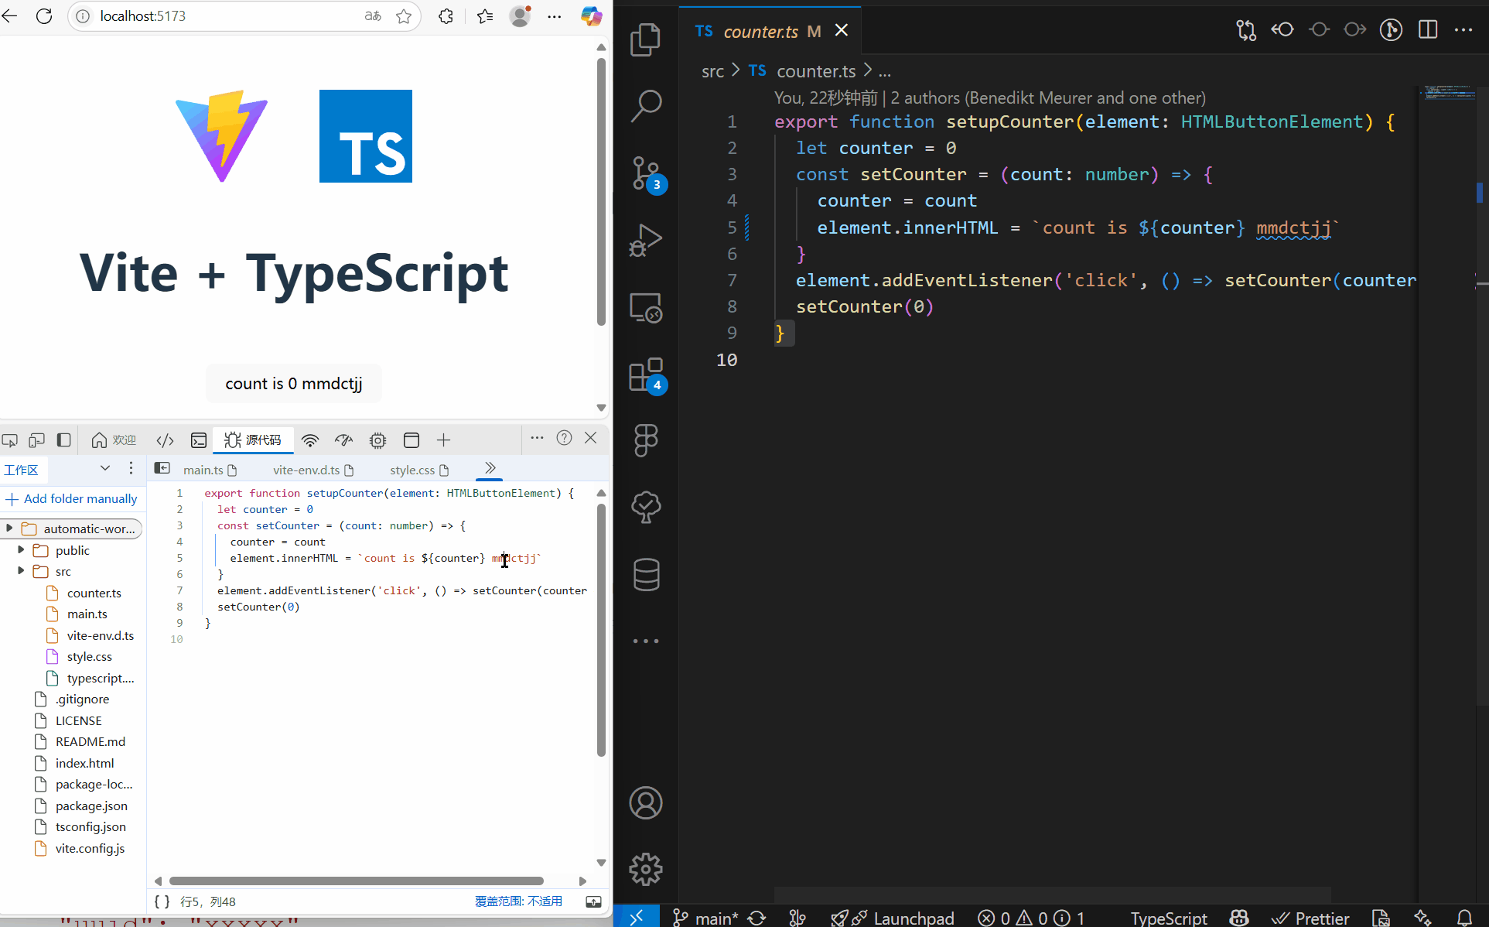The image size is (1489, 927).
Task: Click the DevTools source vertical scrollbar
Action: coord(601,631)
